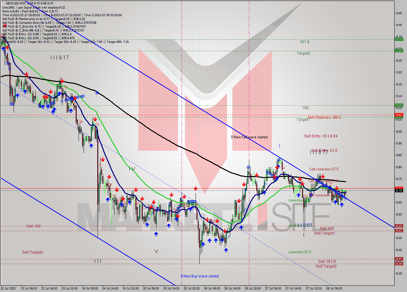Select the red 8.41 price tag

point(399,259)
